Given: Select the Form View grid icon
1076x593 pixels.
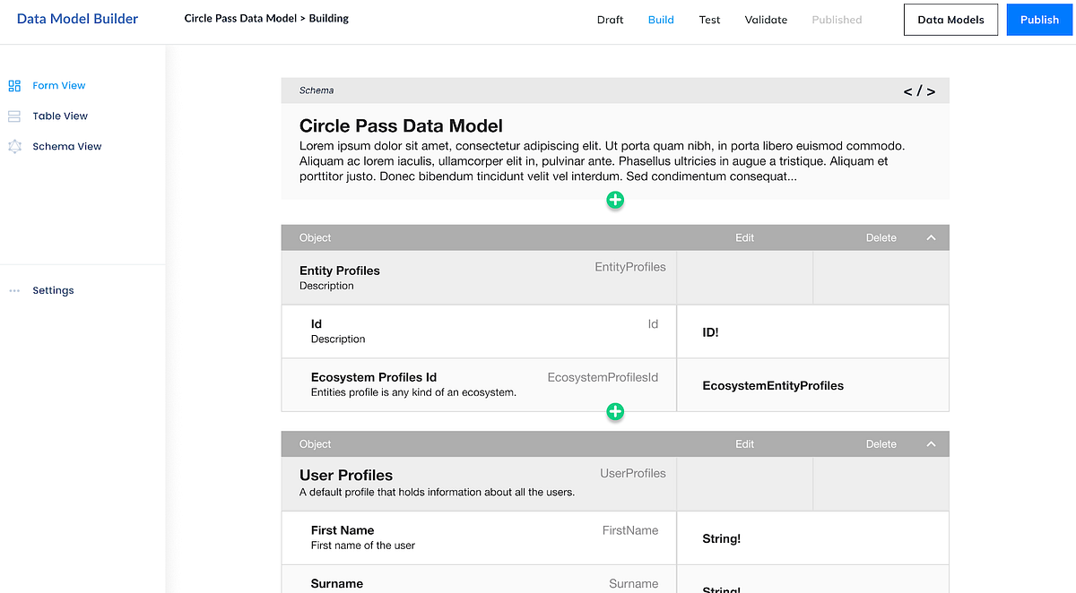Looking at the screenshot, I should (x=15, y=85).
